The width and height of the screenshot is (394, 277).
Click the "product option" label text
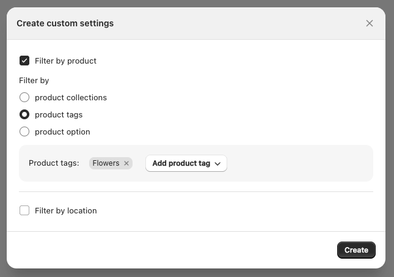(x=62, y=131)
